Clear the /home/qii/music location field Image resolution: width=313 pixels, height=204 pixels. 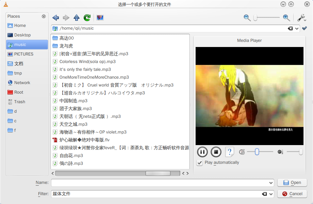[290, 28]
